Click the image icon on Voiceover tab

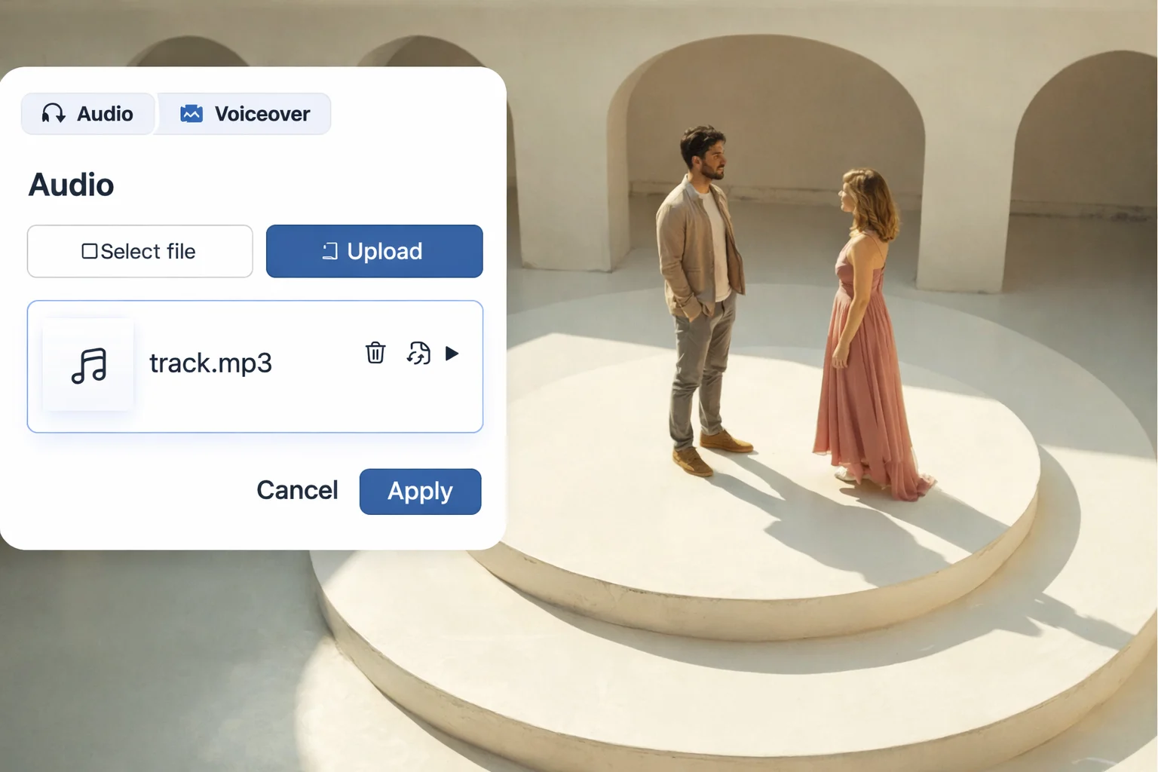[x=191, y=113]
